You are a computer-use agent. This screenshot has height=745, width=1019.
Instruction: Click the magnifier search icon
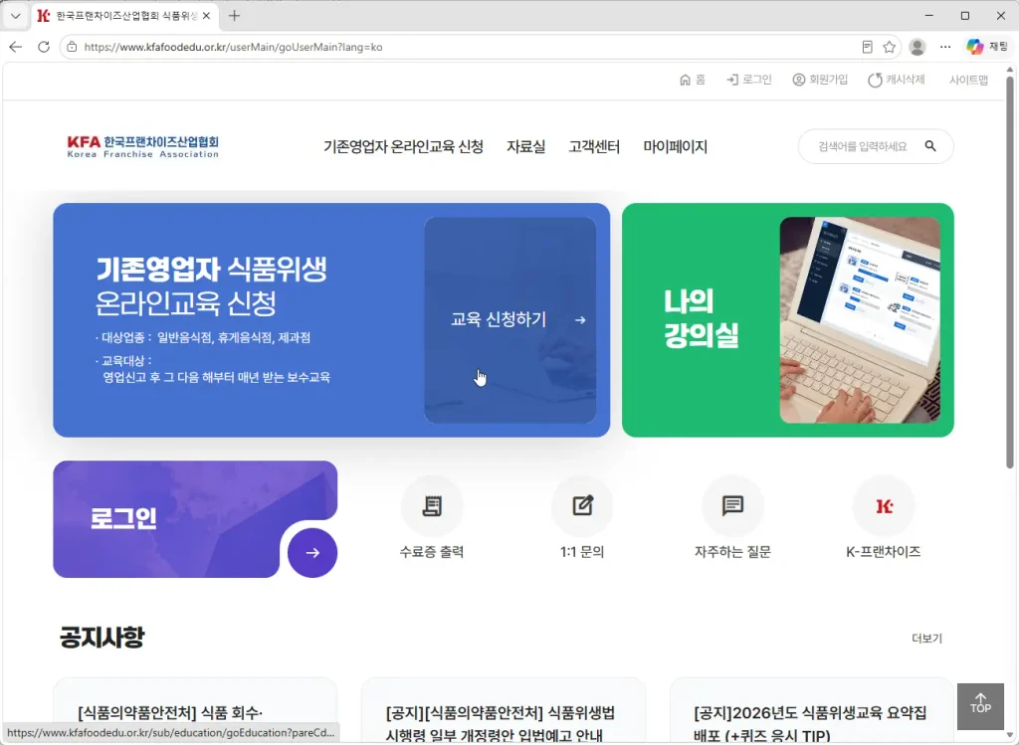pos(930,146)
